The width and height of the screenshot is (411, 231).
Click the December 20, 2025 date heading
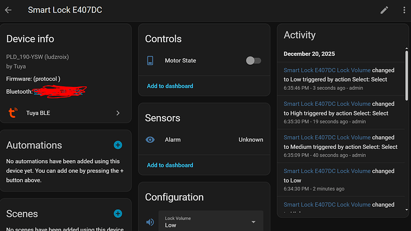309,54
